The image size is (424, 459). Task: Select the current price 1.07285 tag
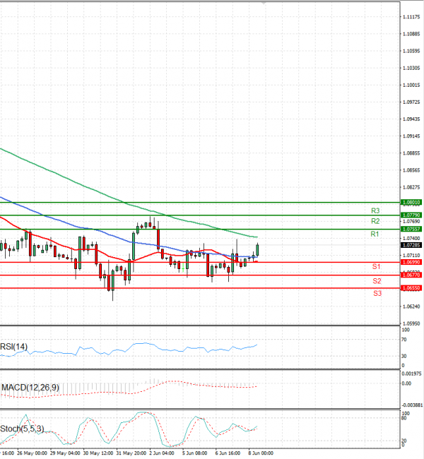tap(411, 245)
